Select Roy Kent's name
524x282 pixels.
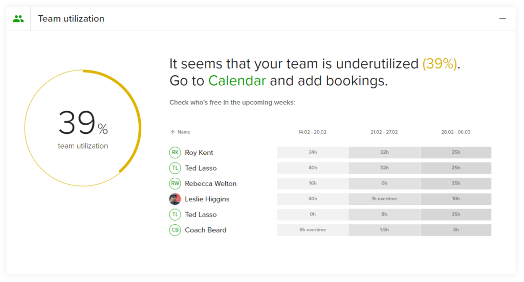tap(199, 153)
